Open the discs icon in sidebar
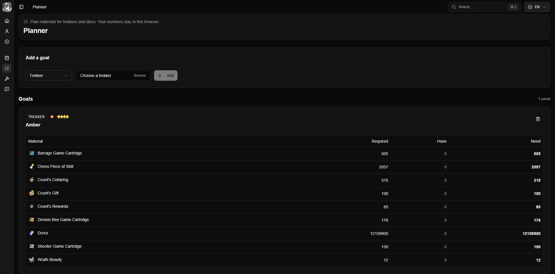This screenshot has height=274, width=555. coord(7,42)
